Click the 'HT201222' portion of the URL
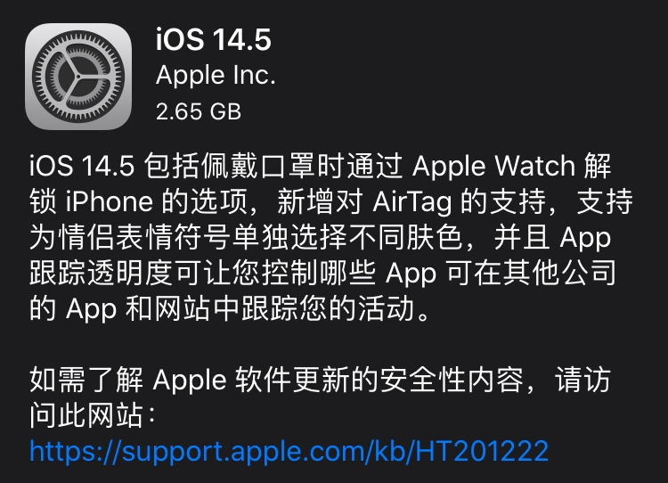668x483 pixels. coord(482,451)
